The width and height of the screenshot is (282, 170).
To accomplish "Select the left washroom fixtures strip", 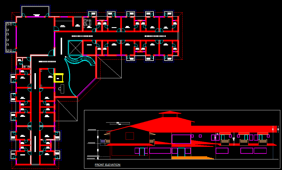I will pyautogui.click(x=9, y=37).
